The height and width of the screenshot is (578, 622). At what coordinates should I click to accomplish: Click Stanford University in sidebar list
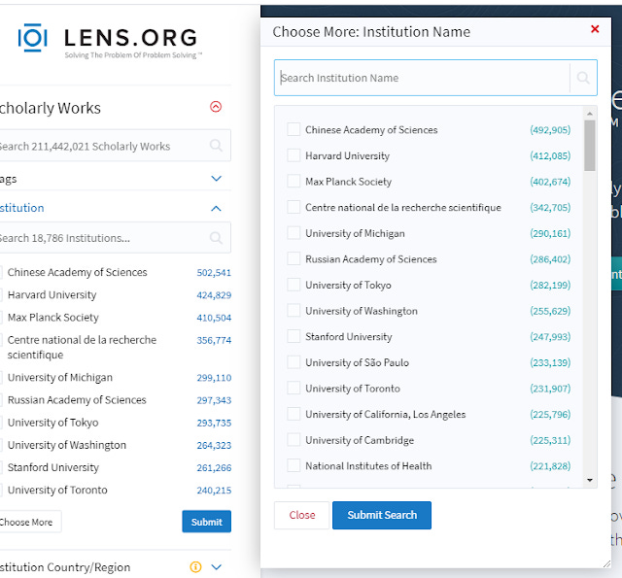point(53,467)
